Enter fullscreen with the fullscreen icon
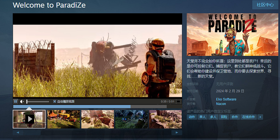The image size is (280, 140). click(179, 101)
